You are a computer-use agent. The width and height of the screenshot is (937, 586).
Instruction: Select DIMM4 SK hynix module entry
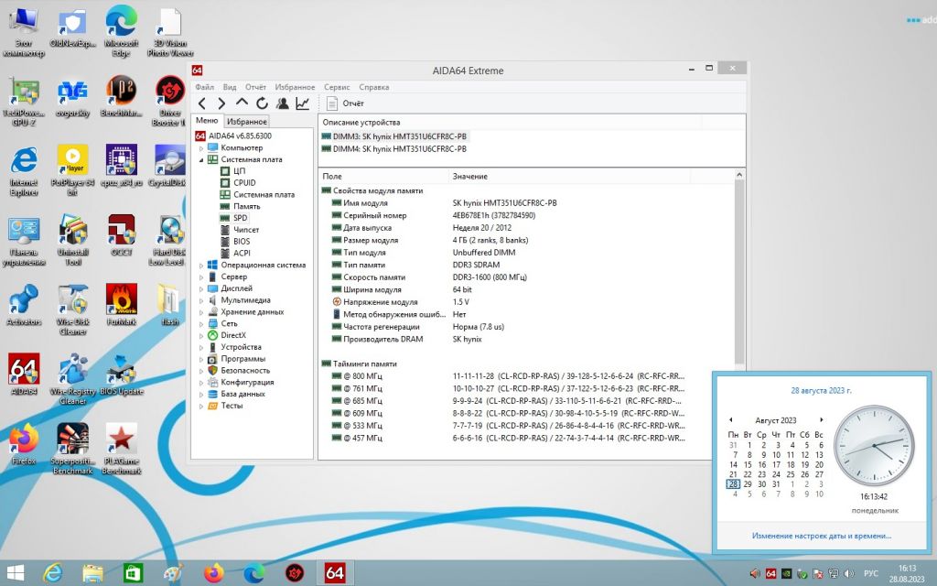coord(393,149)
